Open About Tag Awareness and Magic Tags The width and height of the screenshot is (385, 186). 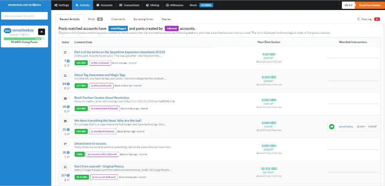click(x=100, y=75)
